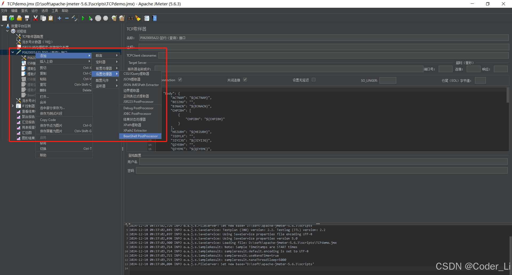Select JSR223 PostProcessor entry
Image resolution: width=512 pixels, height=275 pixels.
tap(140, 102)
